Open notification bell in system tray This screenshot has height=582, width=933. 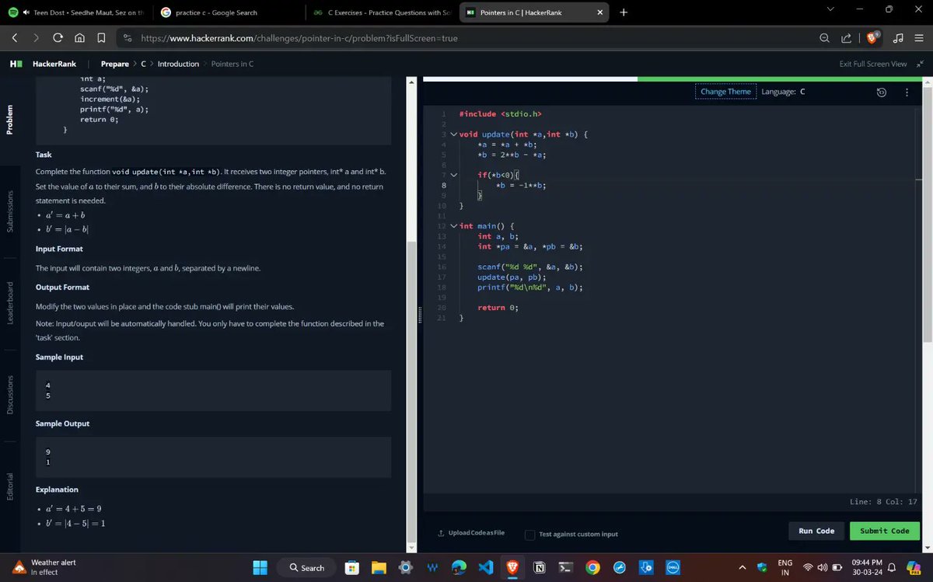click(x=891, y=566)
